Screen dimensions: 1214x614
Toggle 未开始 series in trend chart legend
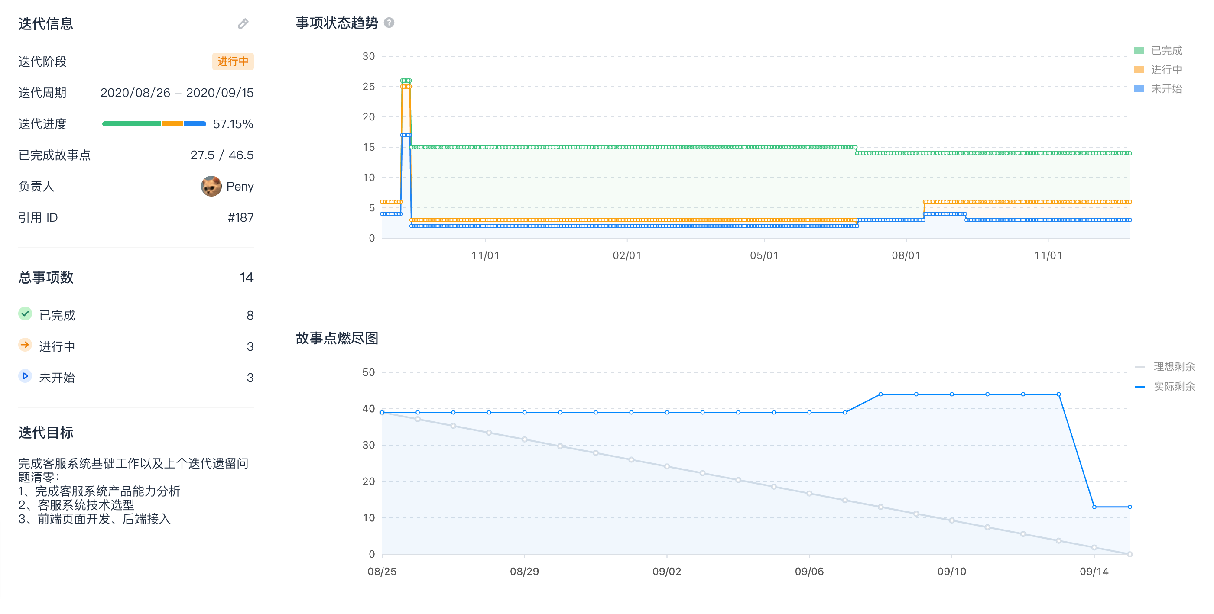coord(1166,88)
